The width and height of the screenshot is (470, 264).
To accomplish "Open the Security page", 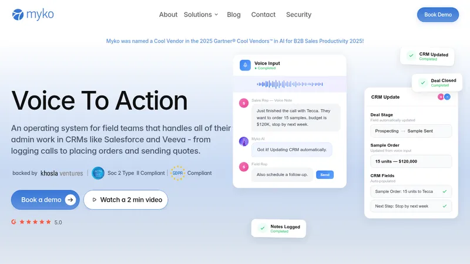I will (298, 15).
